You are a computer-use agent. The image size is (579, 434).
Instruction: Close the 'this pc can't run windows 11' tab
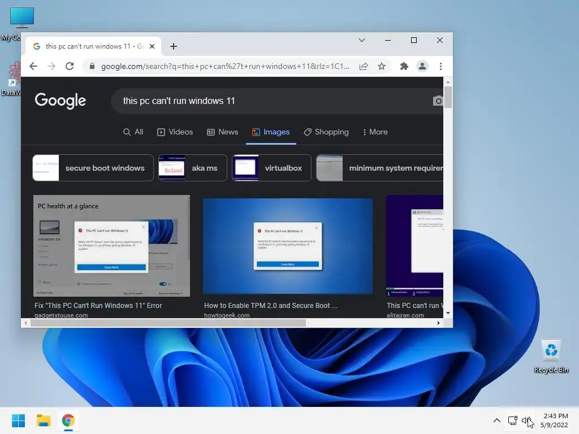point(152,46)
